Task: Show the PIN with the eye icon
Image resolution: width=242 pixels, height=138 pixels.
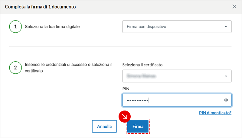Action: point(226,100)
